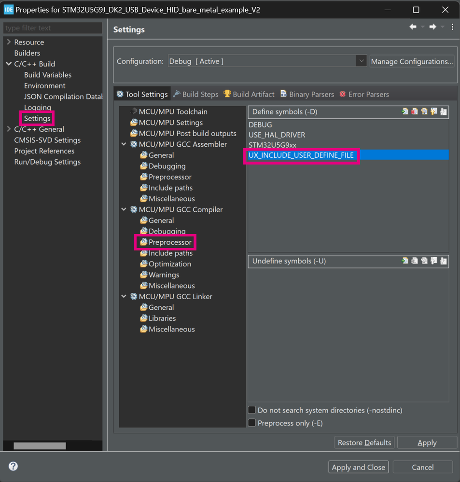Add a new symbol to Define symbols (-D)
The height and width of the screenshot is (482, 460).
[x=405, y=111]
